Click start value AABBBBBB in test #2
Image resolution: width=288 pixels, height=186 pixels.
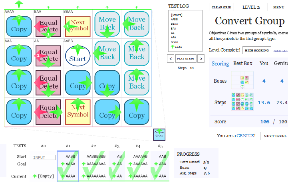pyautogui.click(x=96, y=156)
